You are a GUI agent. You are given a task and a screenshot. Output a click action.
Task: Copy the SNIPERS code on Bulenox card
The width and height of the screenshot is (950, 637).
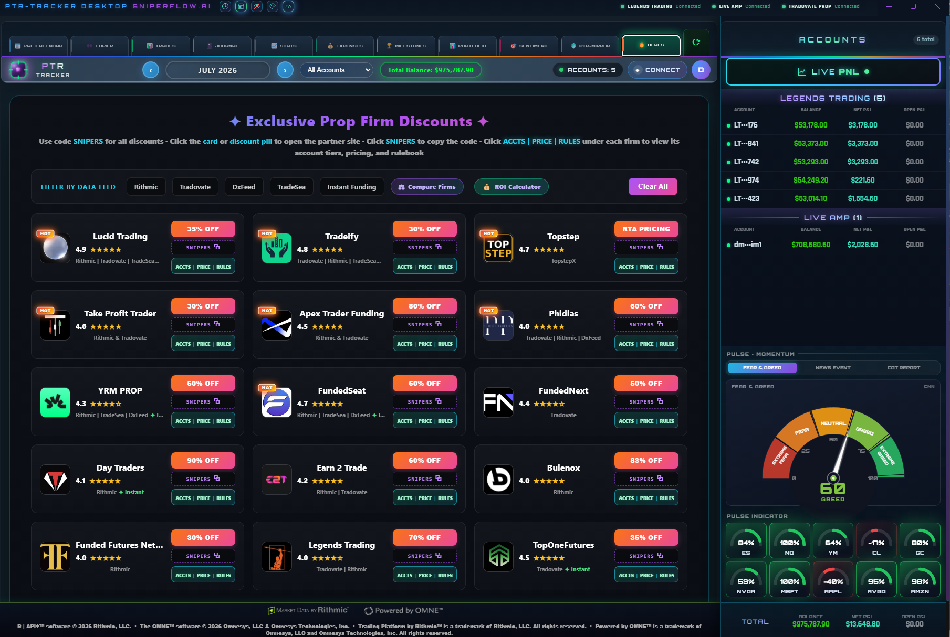click(646, 479)
